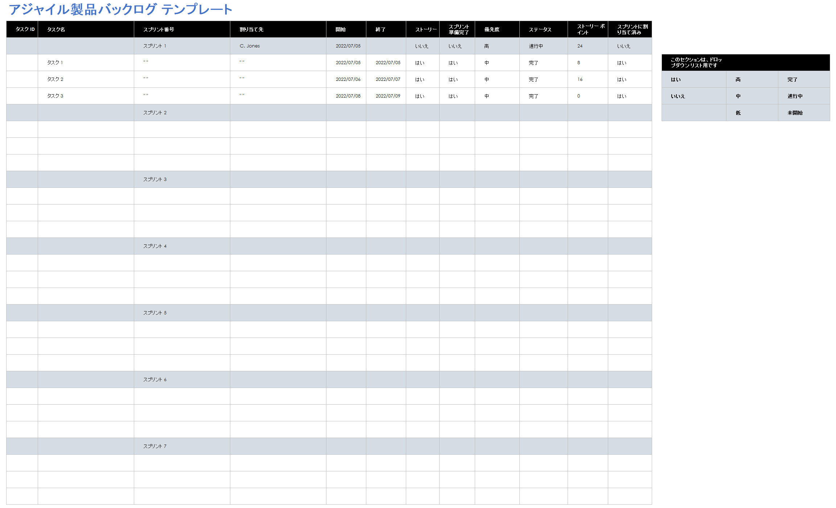Click 進行中 in the dropdown list section

pyautogui.click(x=804, y=96)
